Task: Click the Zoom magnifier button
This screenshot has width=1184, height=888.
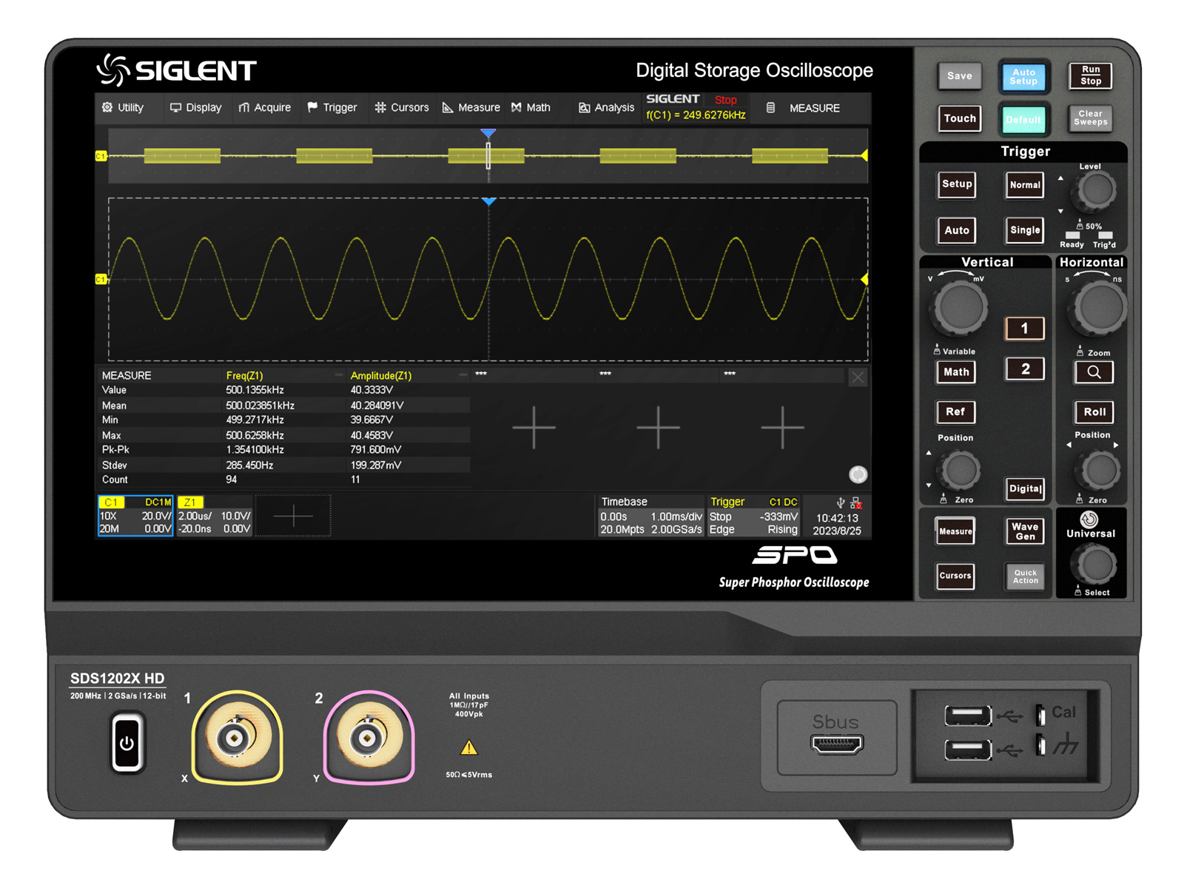Action: [1094, 372]
